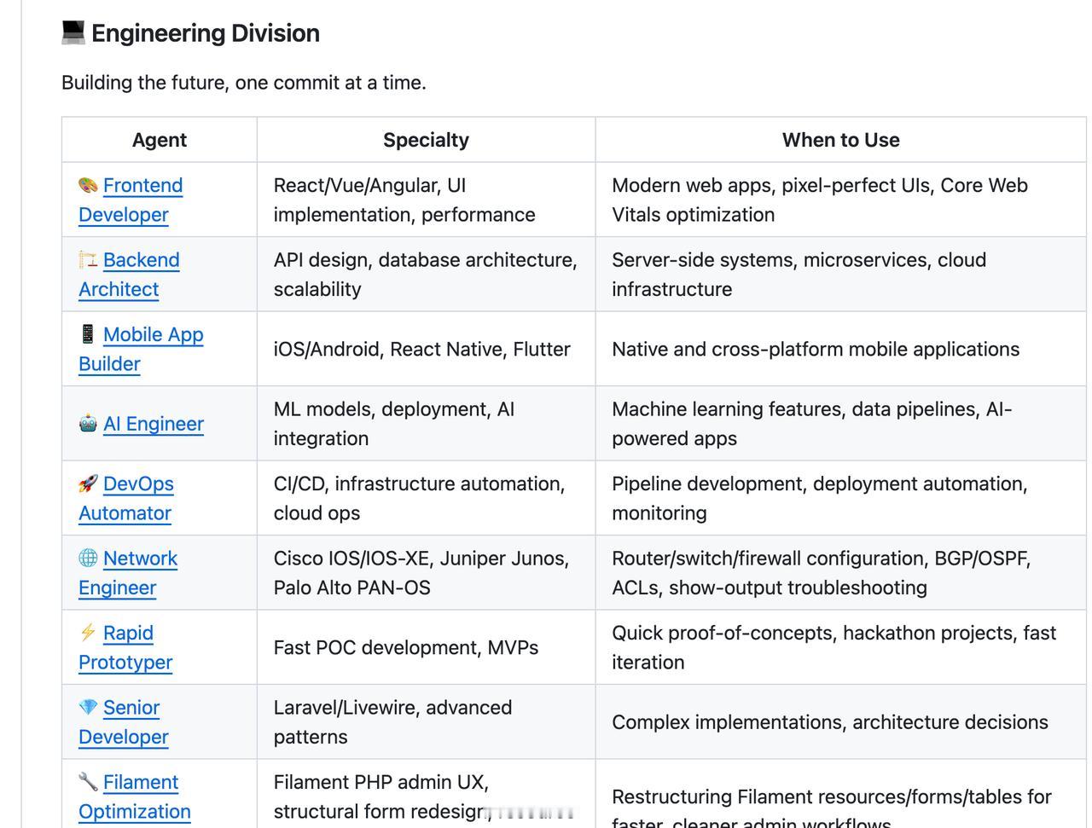
Task: Click the lightning bolt emoji beside Rapid Prototyper
Action: [x=88, y=633]
